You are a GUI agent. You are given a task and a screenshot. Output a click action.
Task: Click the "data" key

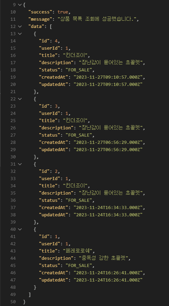click(36, 26)
